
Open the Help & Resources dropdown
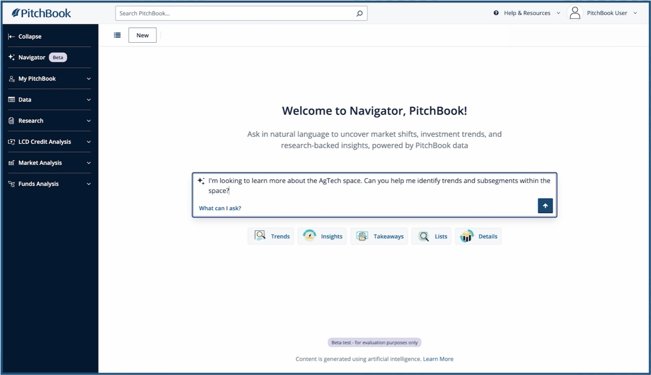(x=527, y=13)
